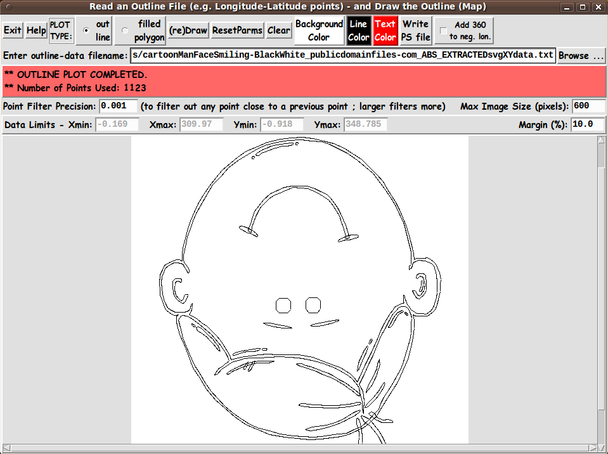Click the PLOT TYPE: label
This screenshot has width=608, height=454.
[x=61, y=30]
